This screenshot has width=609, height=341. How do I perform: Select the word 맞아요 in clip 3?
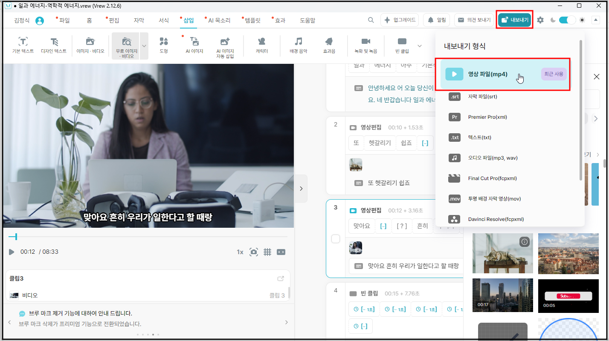[x=361, y=226]
